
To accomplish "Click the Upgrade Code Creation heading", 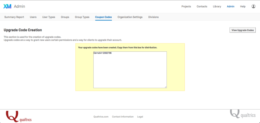I will [23, 30].
